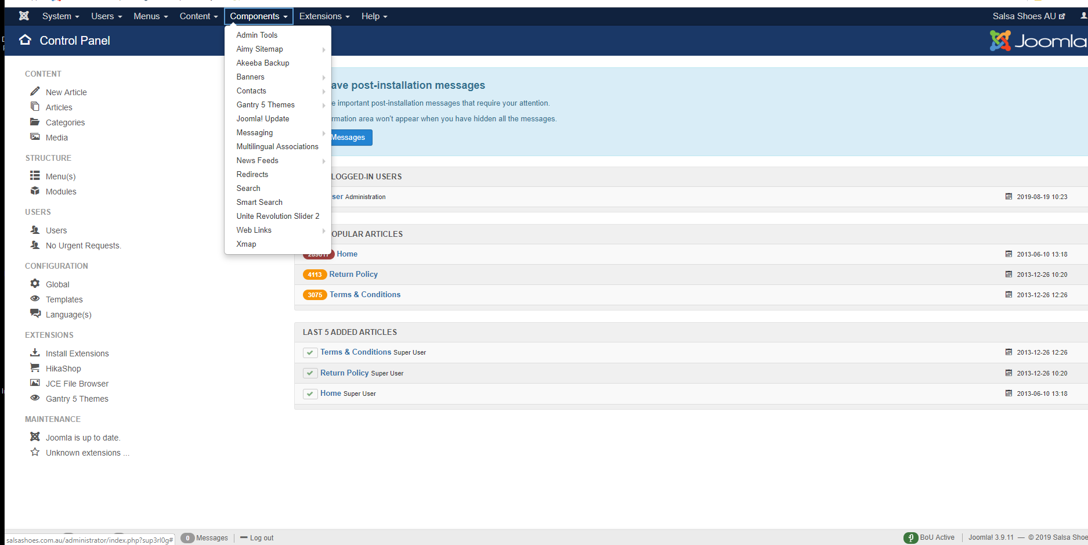
Task: Click the Modules cube icon
Action: pos(35,191)
